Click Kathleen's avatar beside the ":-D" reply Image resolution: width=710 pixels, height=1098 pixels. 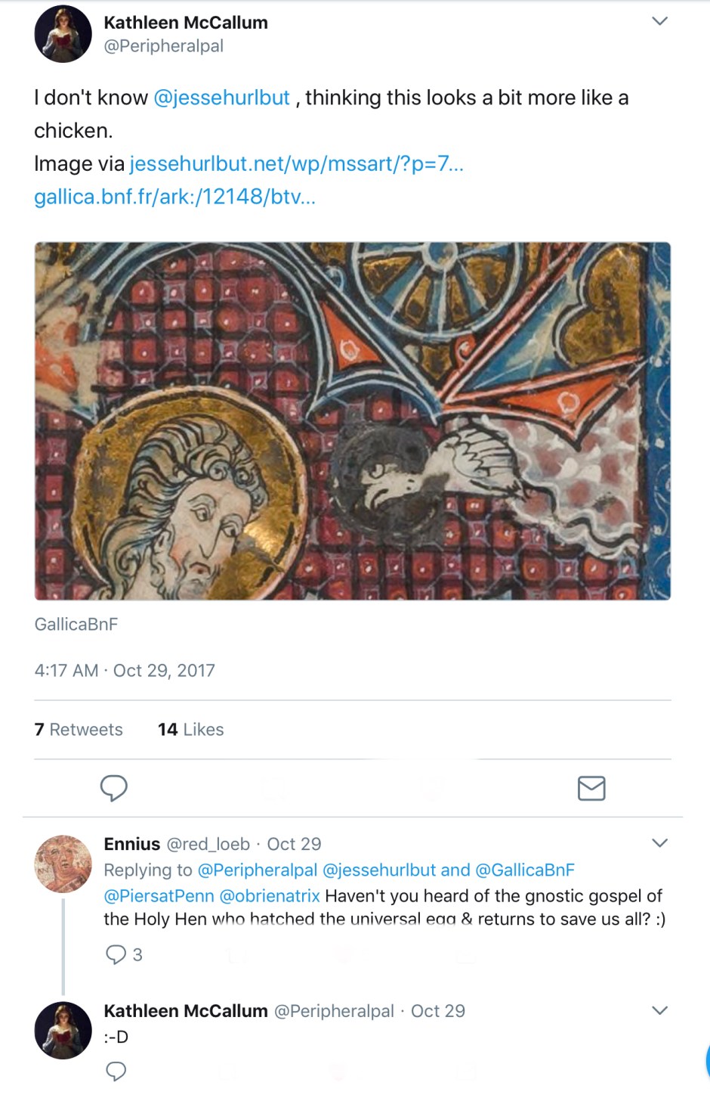click(63, 1030)
